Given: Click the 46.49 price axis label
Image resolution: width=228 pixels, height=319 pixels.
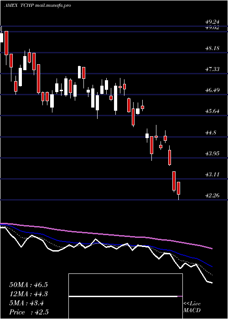Looking at the screenshot, I should coord(212,90).
